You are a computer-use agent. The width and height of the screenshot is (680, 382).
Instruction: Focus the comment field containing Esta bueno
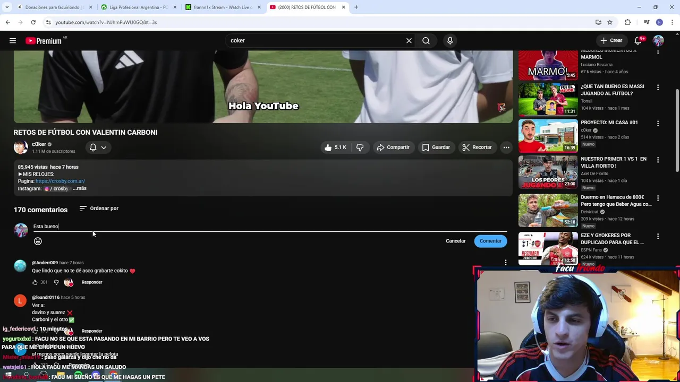[270, 227]
